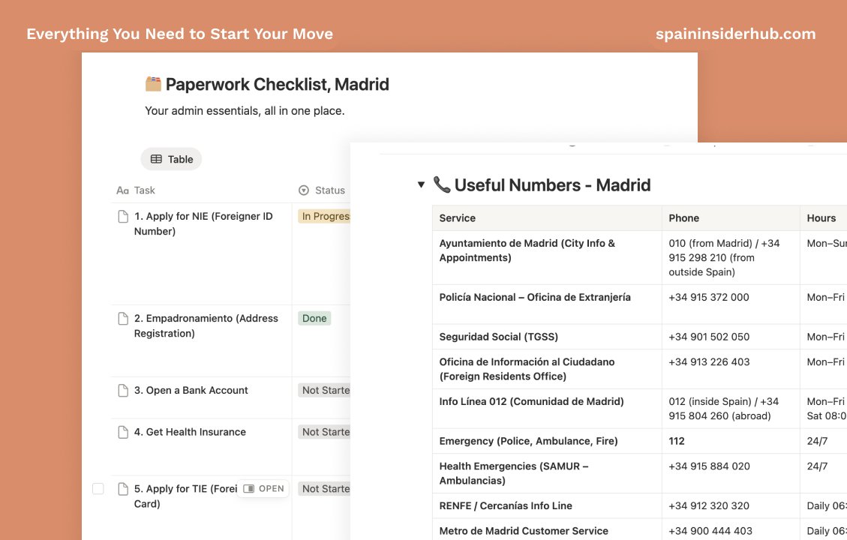Tick the checkbox beside Apply for TIE row

[98, 489]
